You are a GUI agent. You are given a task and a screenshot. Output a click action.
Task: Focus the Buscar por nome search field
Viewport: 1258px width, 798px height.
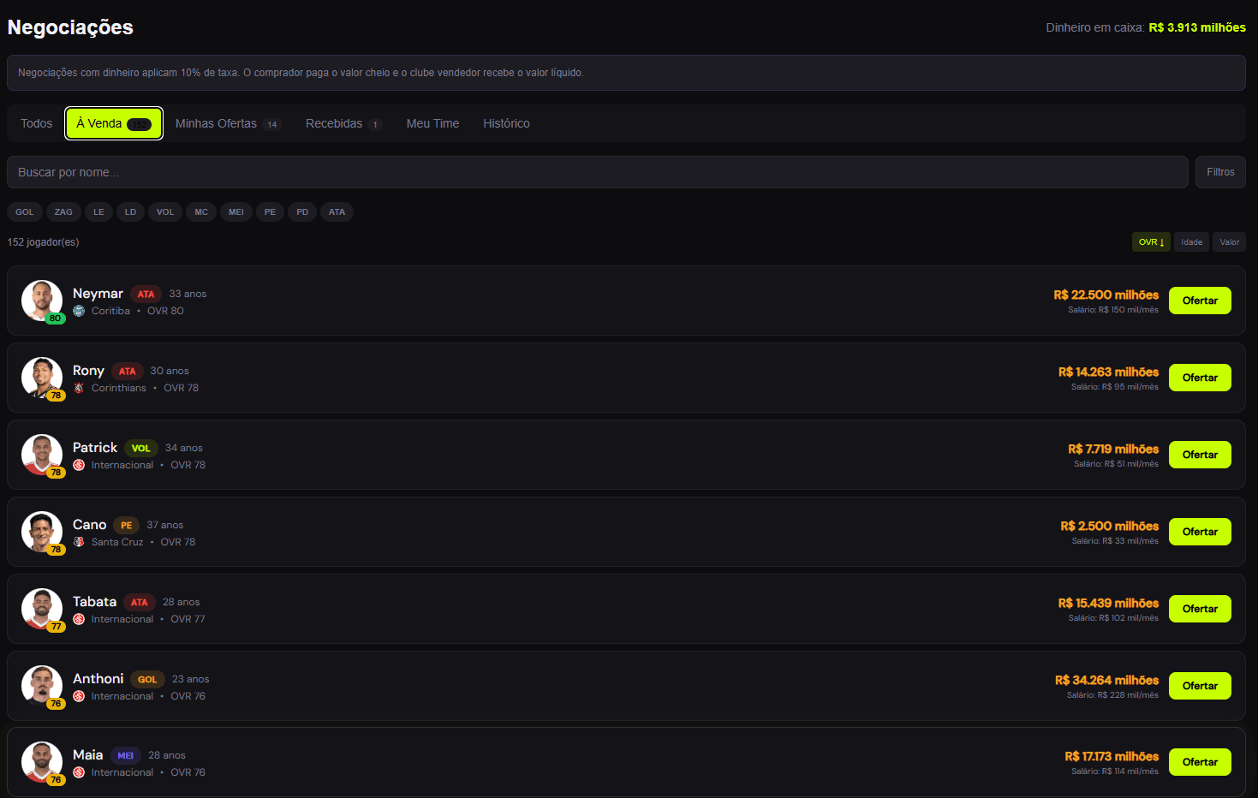[x=598, y=172]
